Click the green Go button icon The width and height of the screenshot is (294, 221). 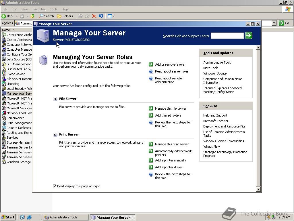pos(281,23)
